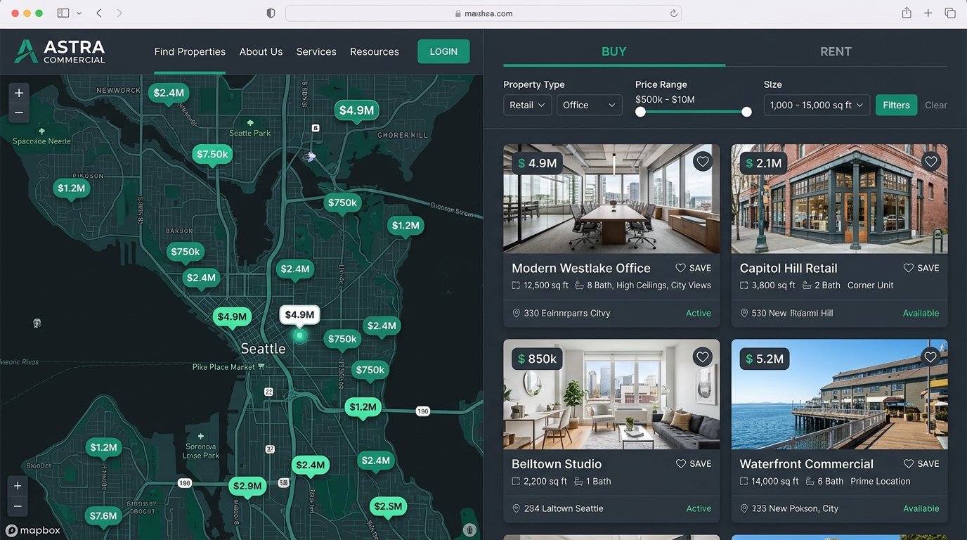Open the Retail property type dropdown
This screenshot has height=540, width=967.
pos(527,105)
